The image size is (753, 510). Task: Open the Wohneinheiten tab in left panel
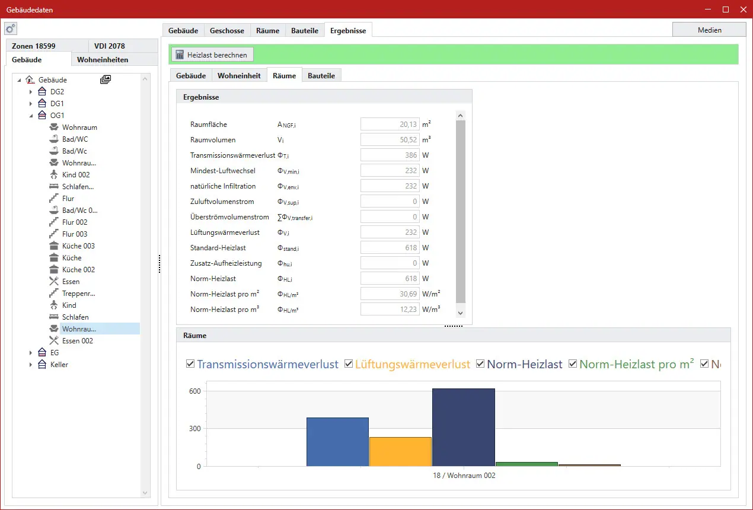click(103, 59)
